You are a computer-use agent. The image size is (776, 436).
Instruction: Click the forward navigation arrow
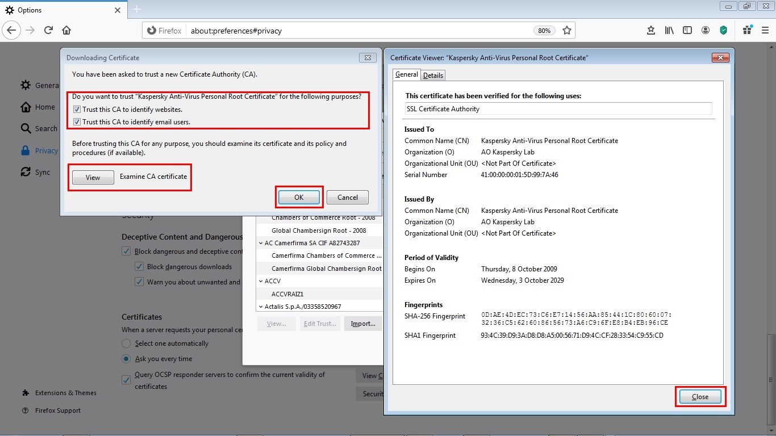[30, 31]
